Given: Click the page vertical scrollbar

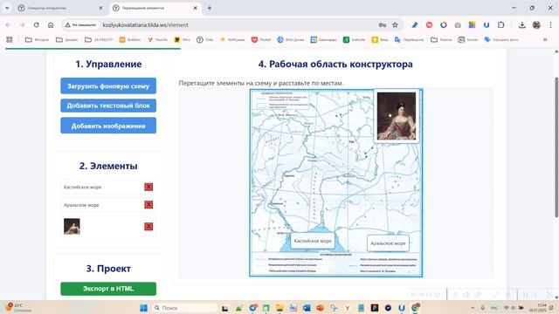Looking at the screenshot, I should click(x=556, y=147).
